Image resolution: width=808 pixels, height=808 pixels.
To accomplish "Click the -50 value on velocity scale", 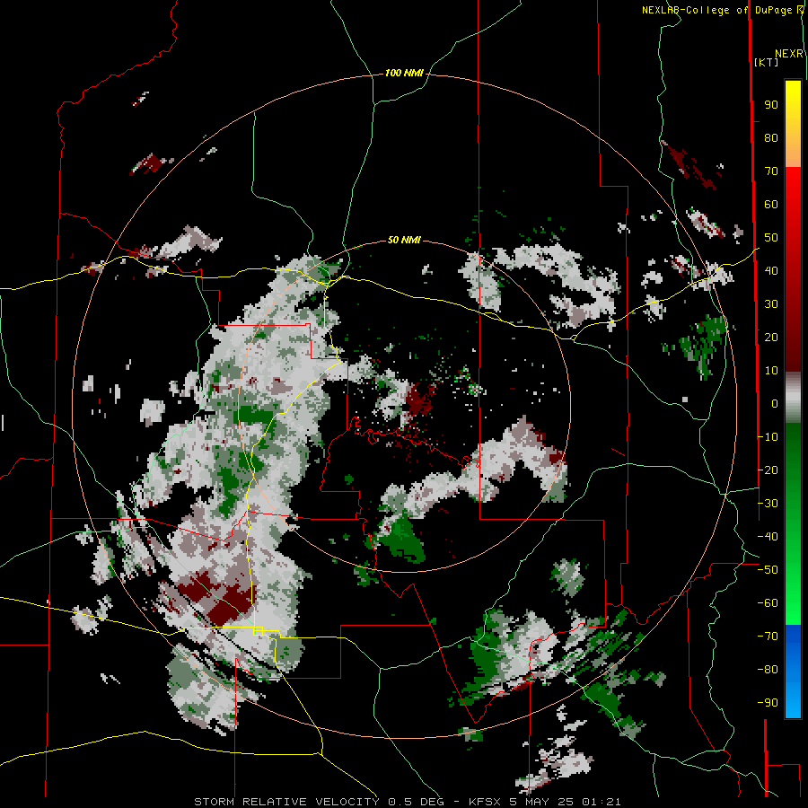I will [x=768, y=570].
